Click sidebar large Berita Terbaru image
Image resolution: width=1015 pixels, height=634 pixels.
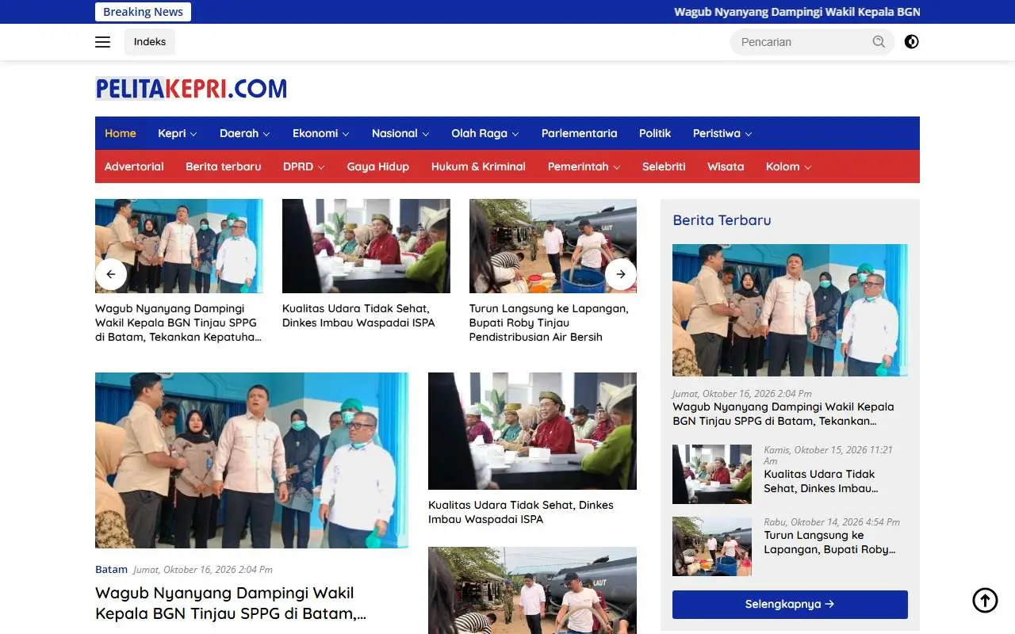pos(790,310)
